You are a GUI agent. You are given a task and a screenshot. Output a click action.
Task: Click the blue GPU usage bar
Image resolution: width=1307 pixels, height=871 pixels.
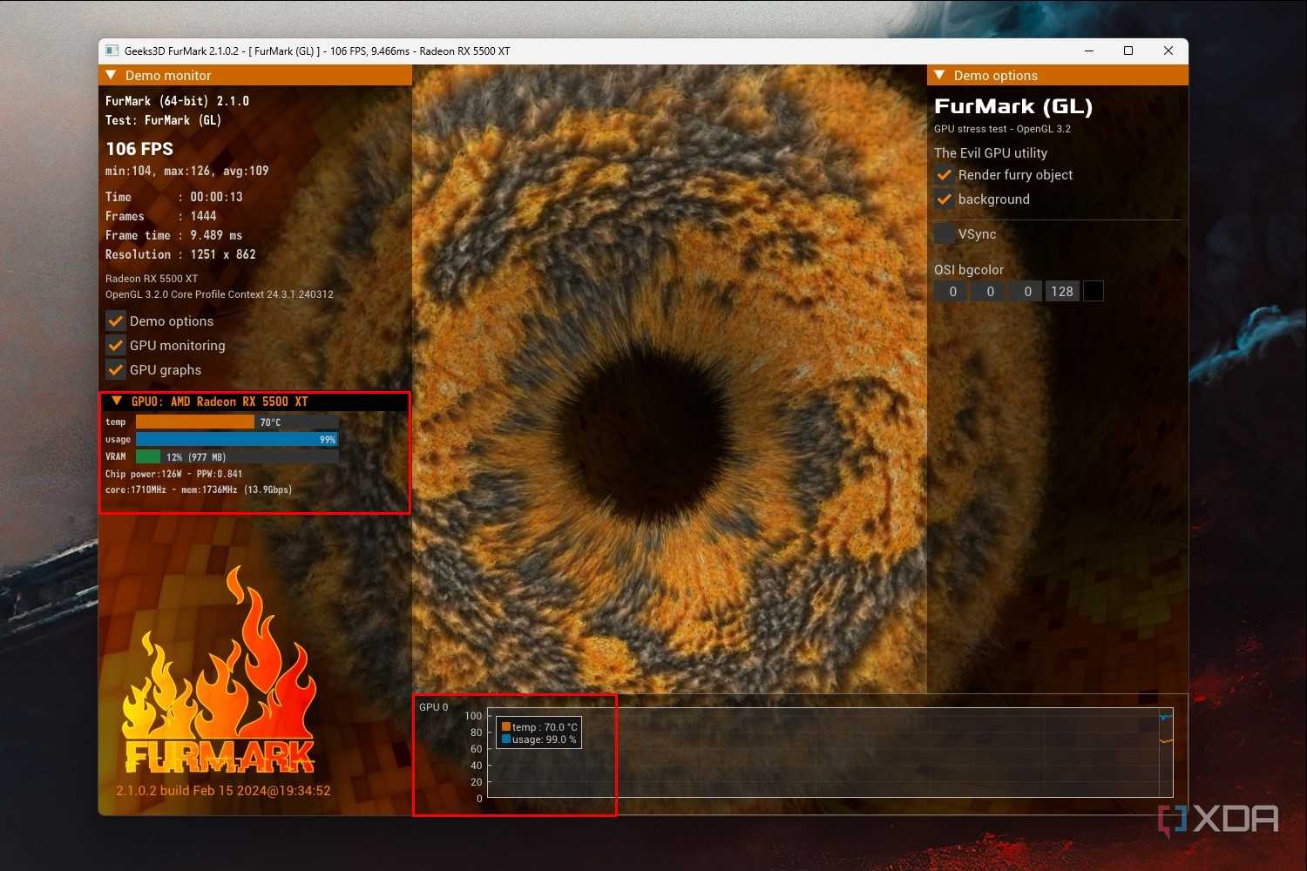coord(236,439)
